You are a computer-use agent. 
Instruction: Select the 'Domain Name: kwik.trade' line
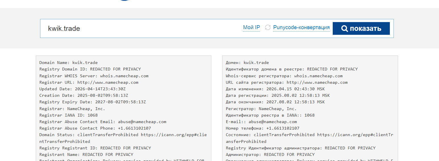[68, 63]
